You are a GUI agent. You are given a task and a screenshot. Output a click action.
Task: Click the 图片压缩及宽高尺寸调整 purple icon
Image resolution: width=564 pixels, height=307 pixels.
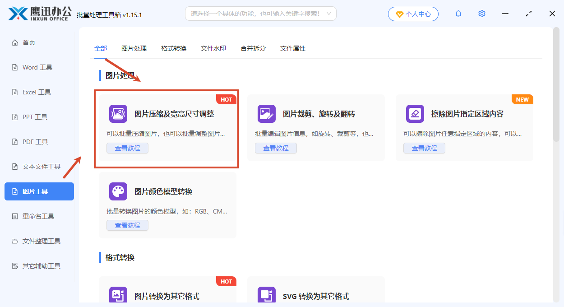118,114
